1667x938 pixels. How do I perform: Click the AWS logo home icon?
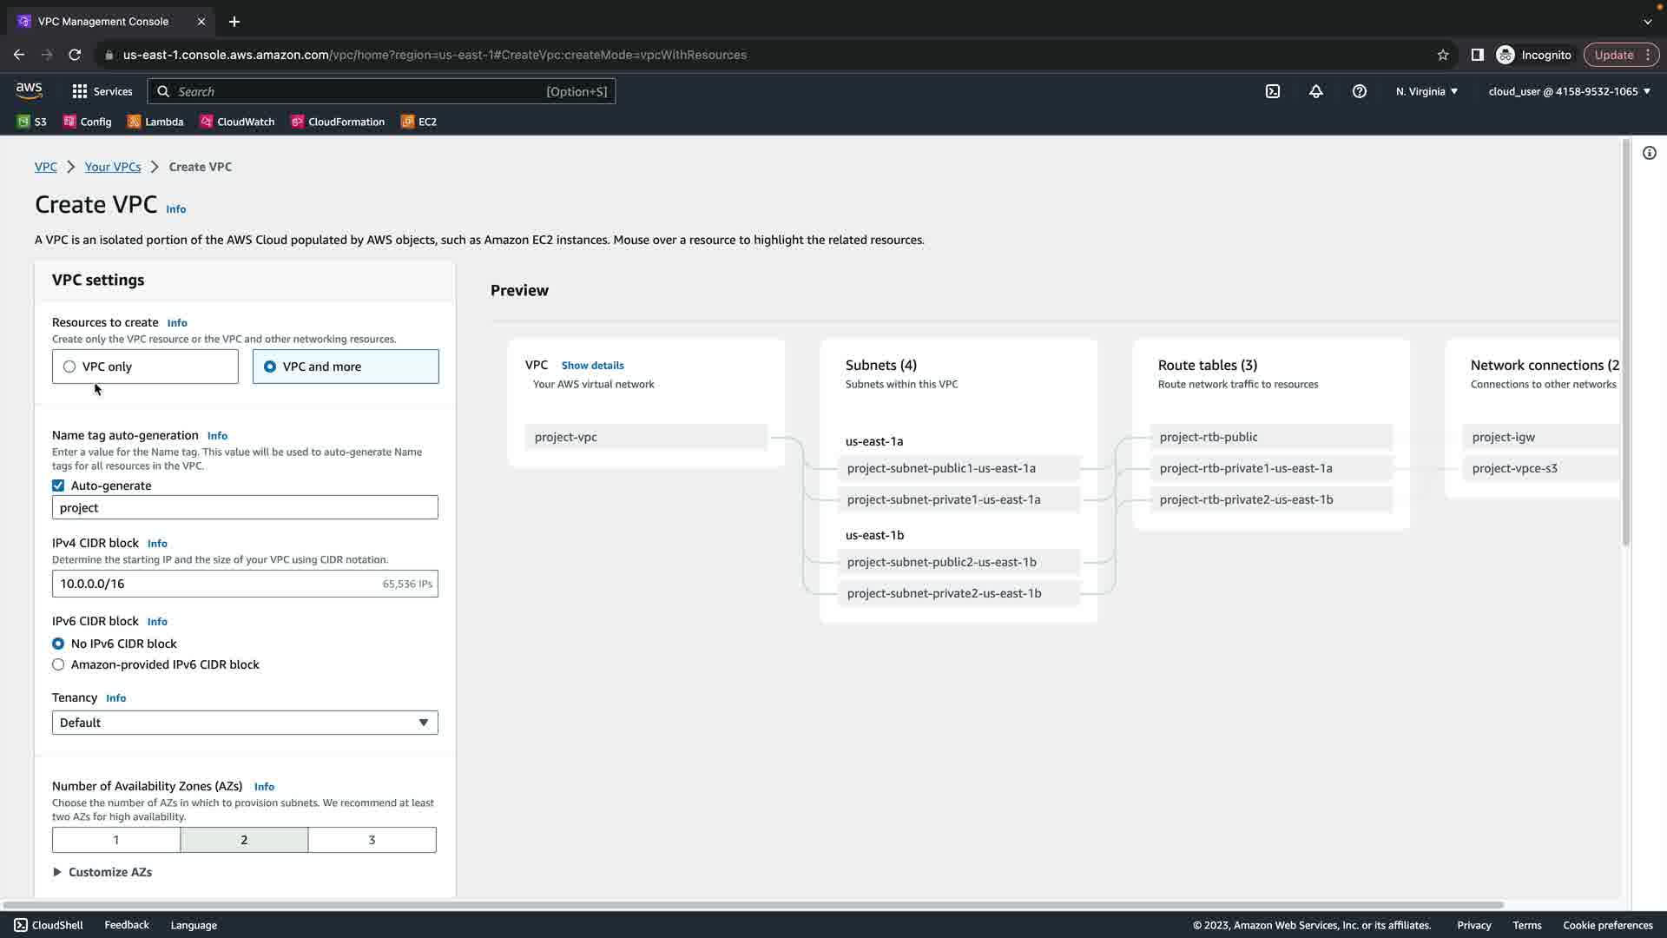(29, 90)
